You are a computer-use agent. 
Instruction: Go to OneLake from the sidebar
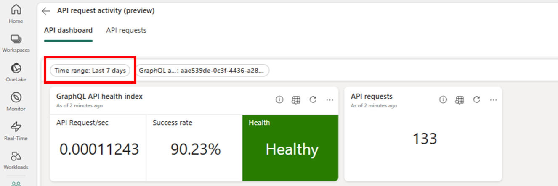16,72
